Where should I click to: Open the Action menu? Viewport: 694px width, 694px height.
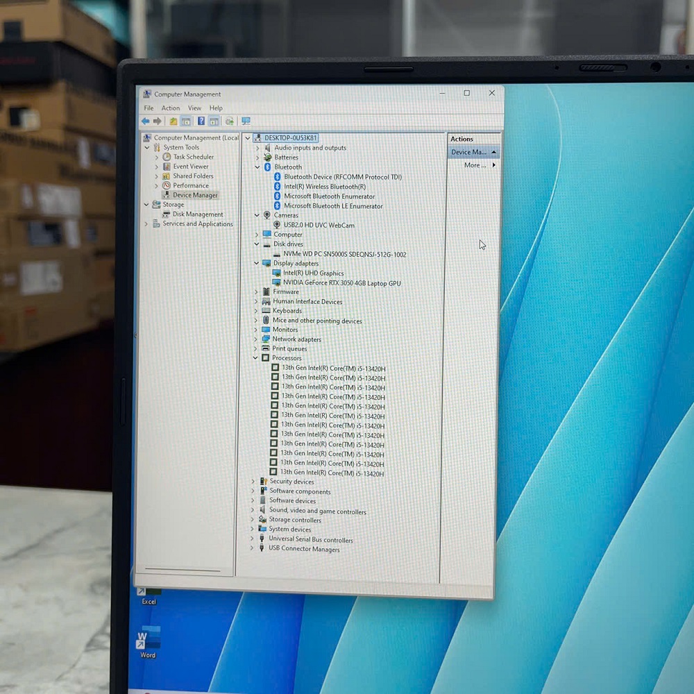(171, 108)
